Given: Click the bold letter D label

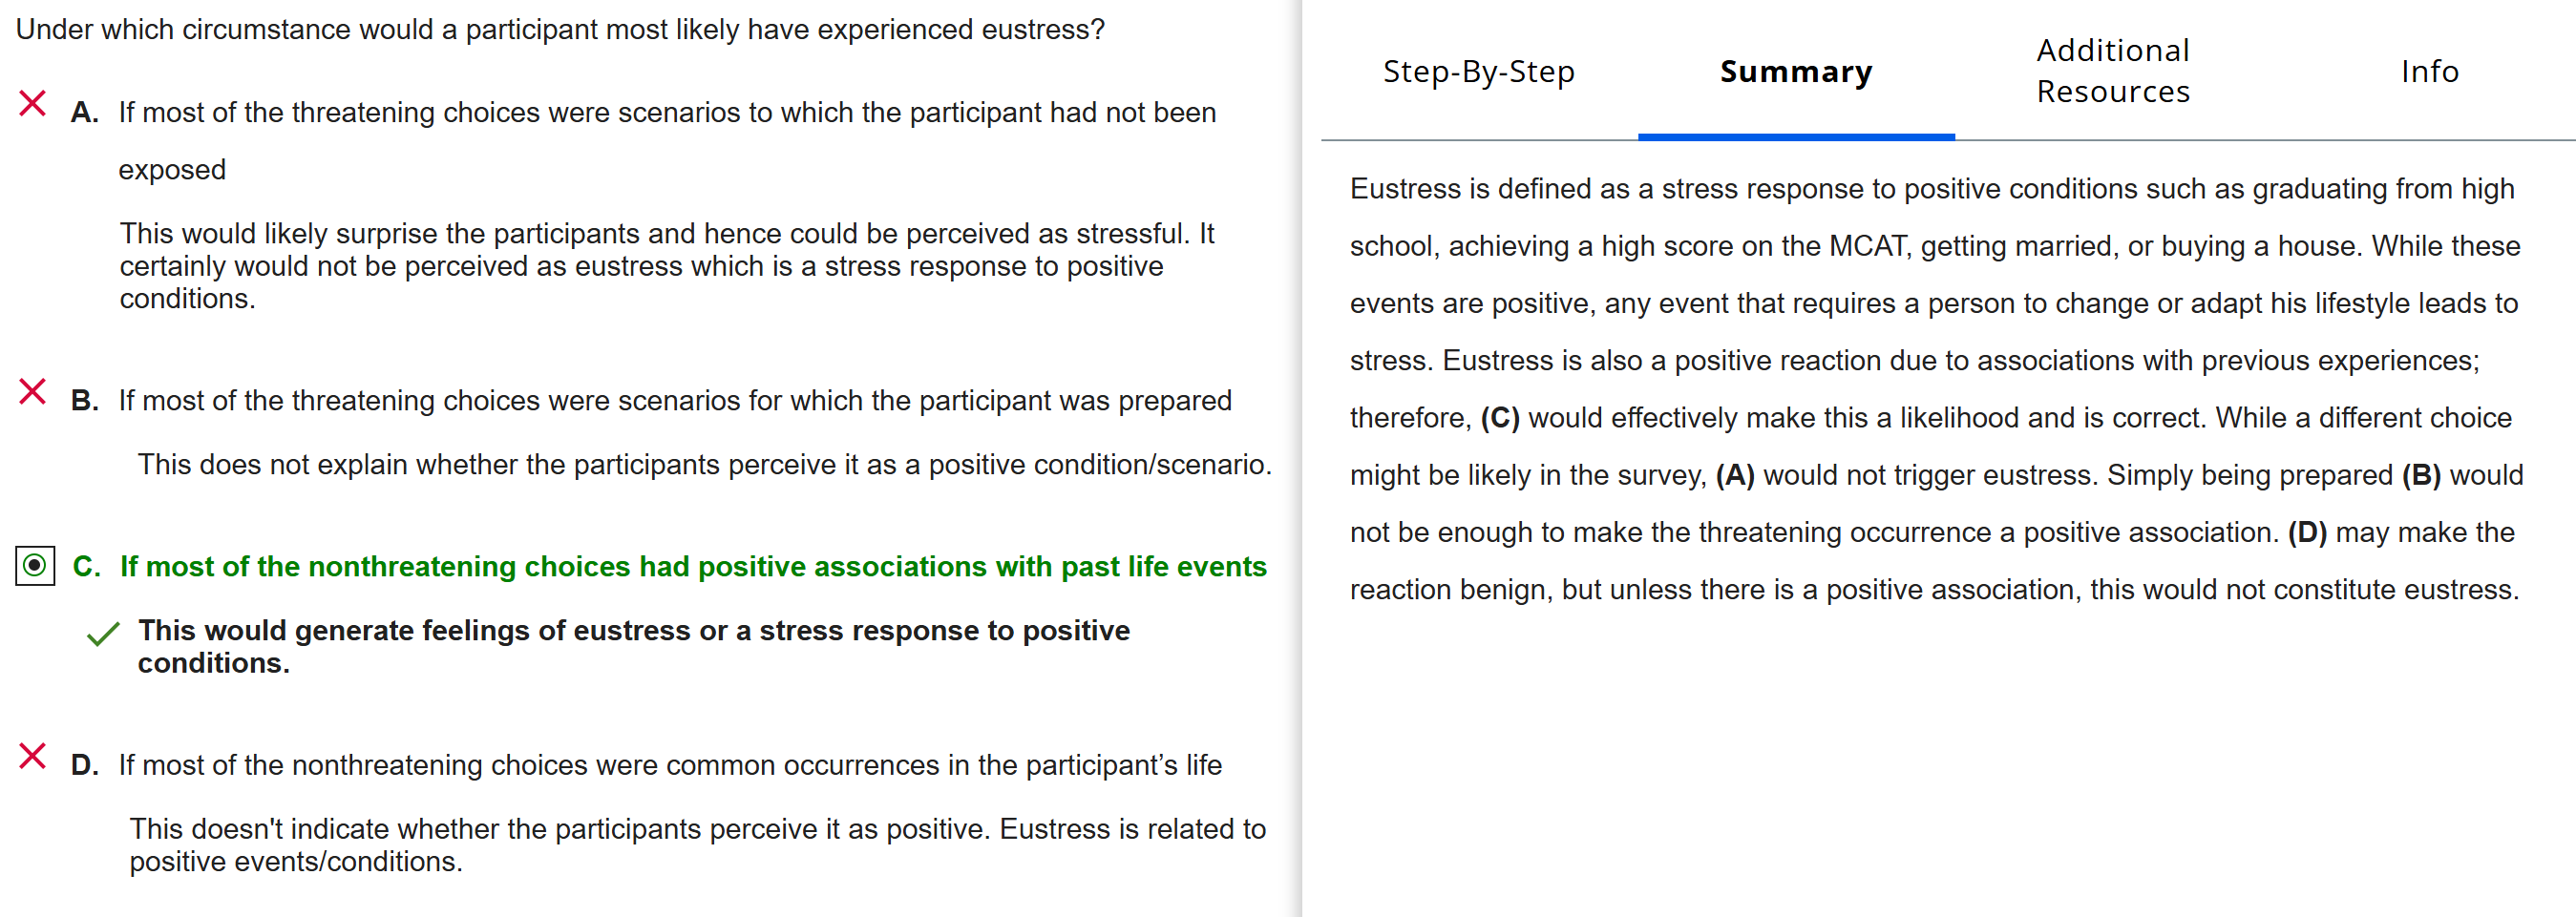Looking at the screenshot, I should [85, 765].
